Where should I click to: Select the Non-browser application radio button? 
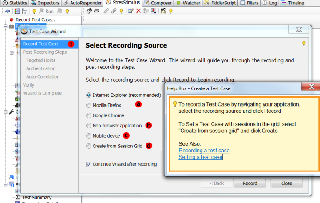tap(89, 126)
